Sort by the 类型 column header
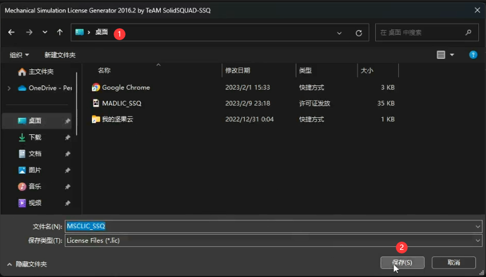 click(305, 70)
